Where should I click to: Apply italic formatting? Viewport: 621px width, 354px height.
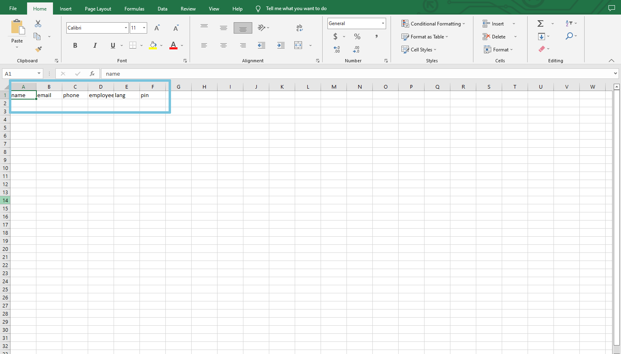pyautogui.click(x=95, y=45)
